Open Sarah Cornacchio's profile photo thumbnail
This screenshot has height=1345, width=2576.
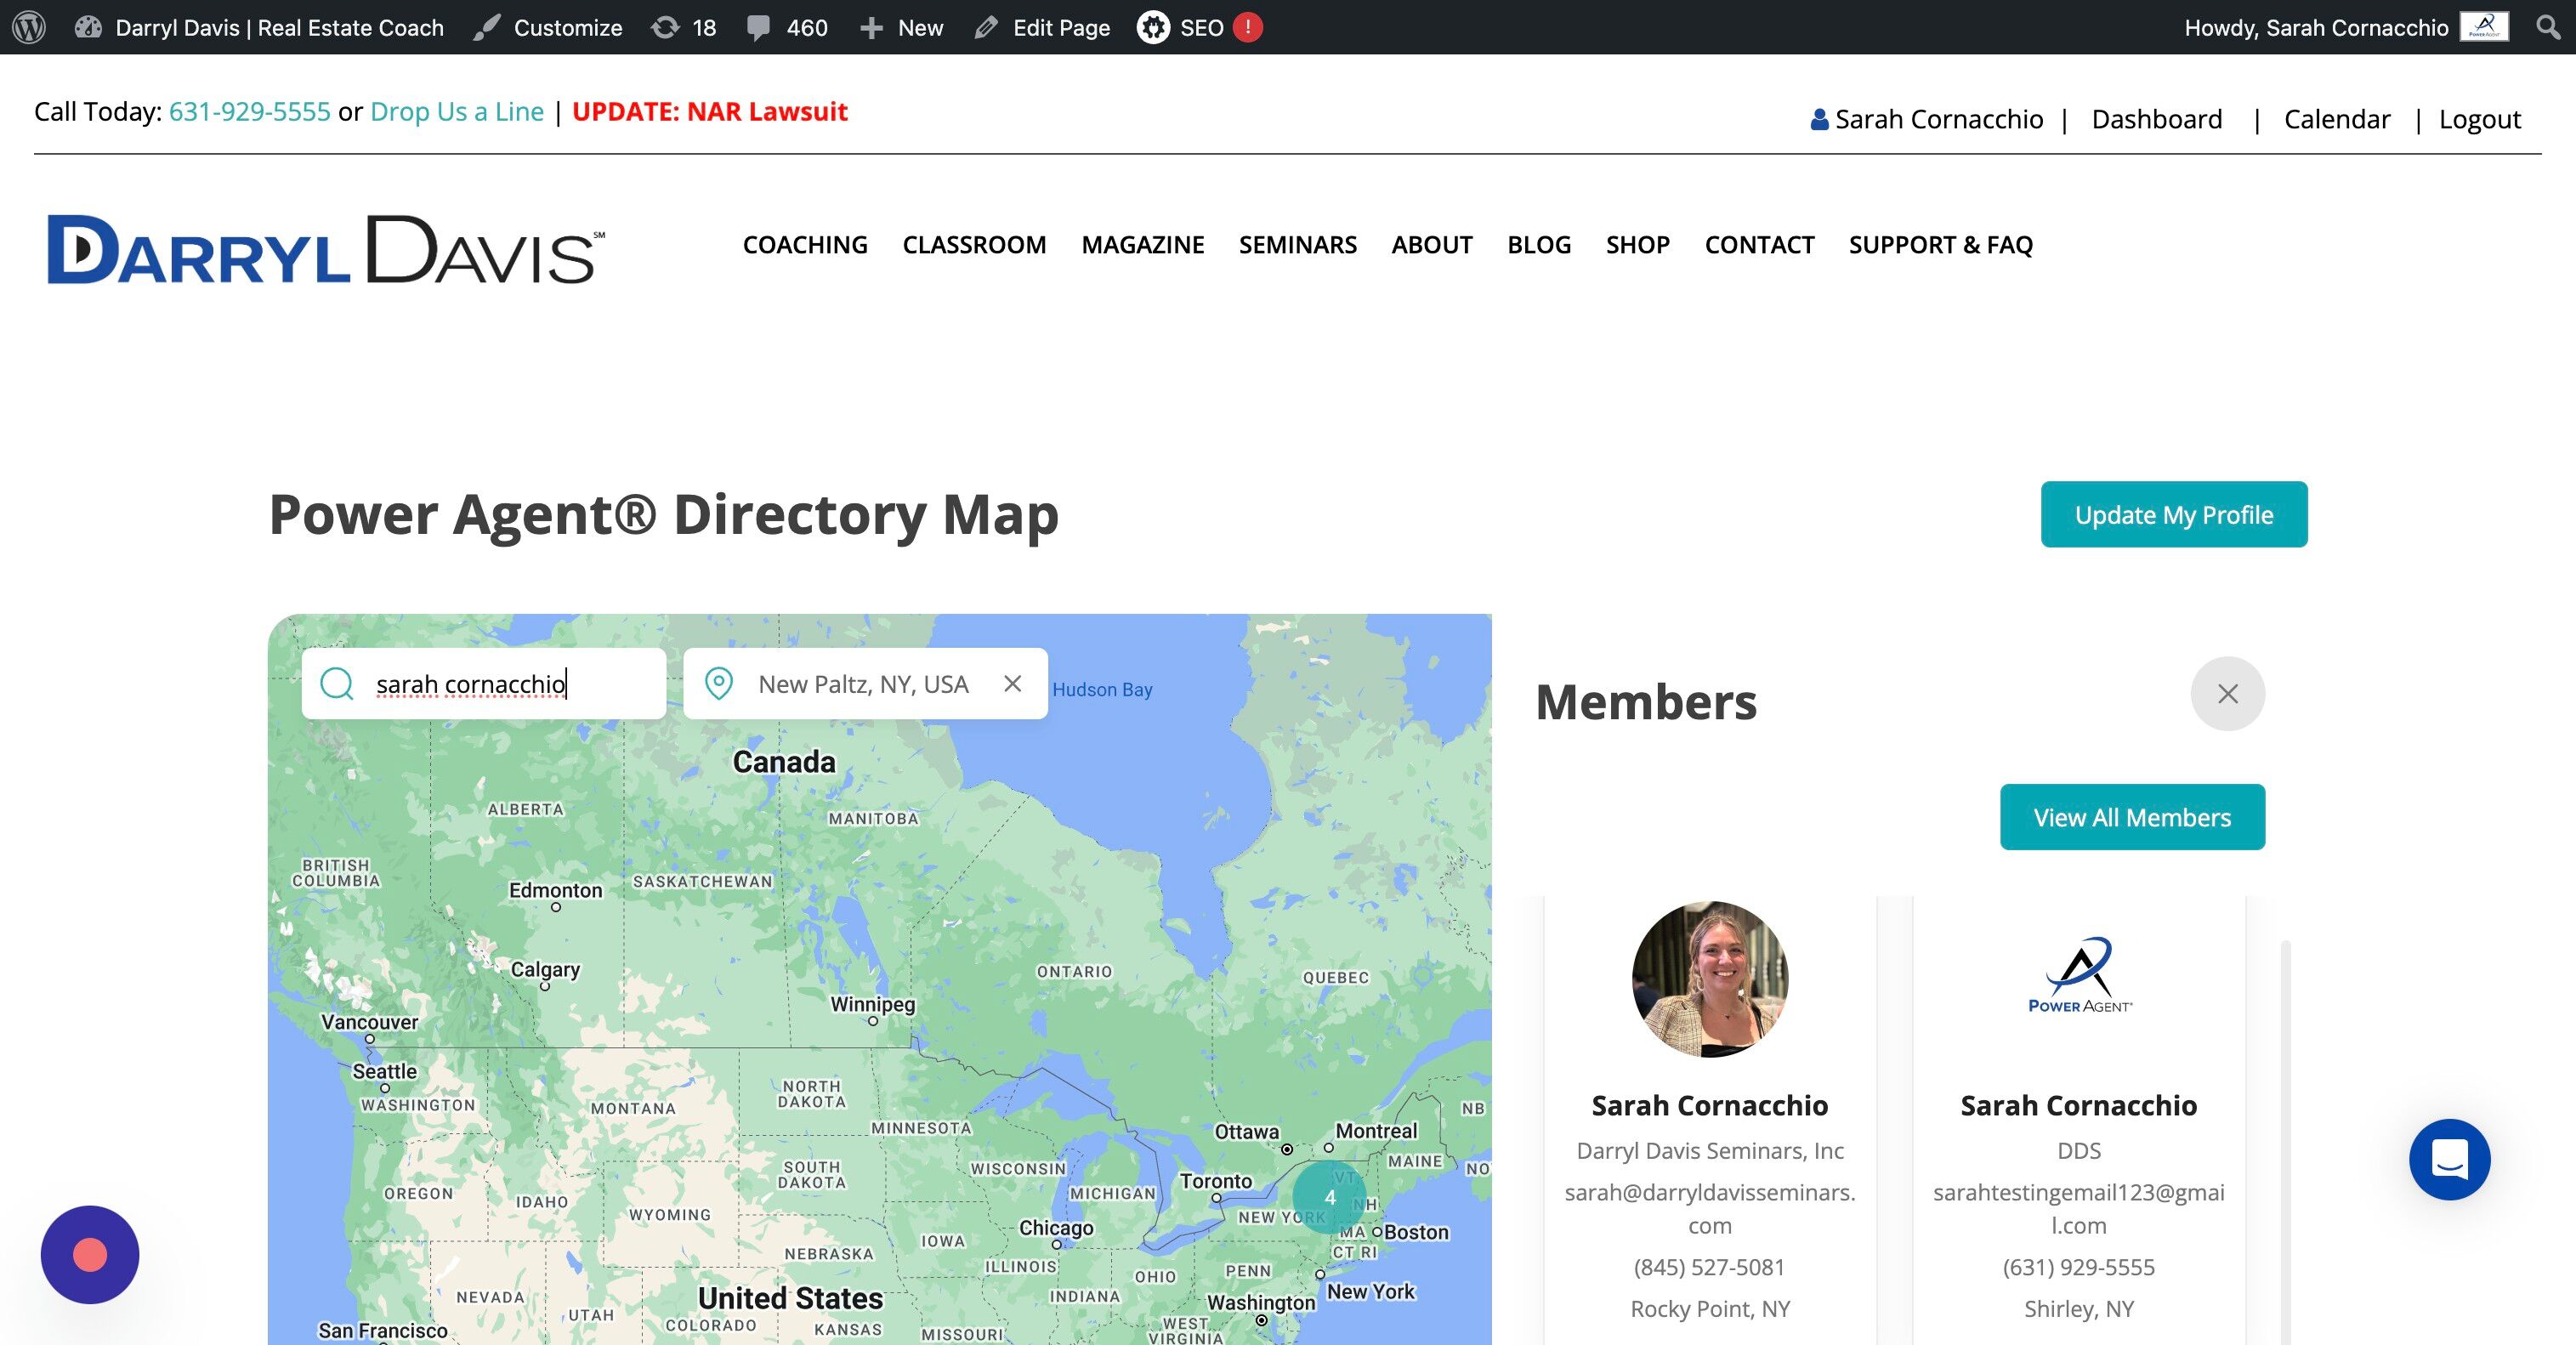click(1709, 979)
